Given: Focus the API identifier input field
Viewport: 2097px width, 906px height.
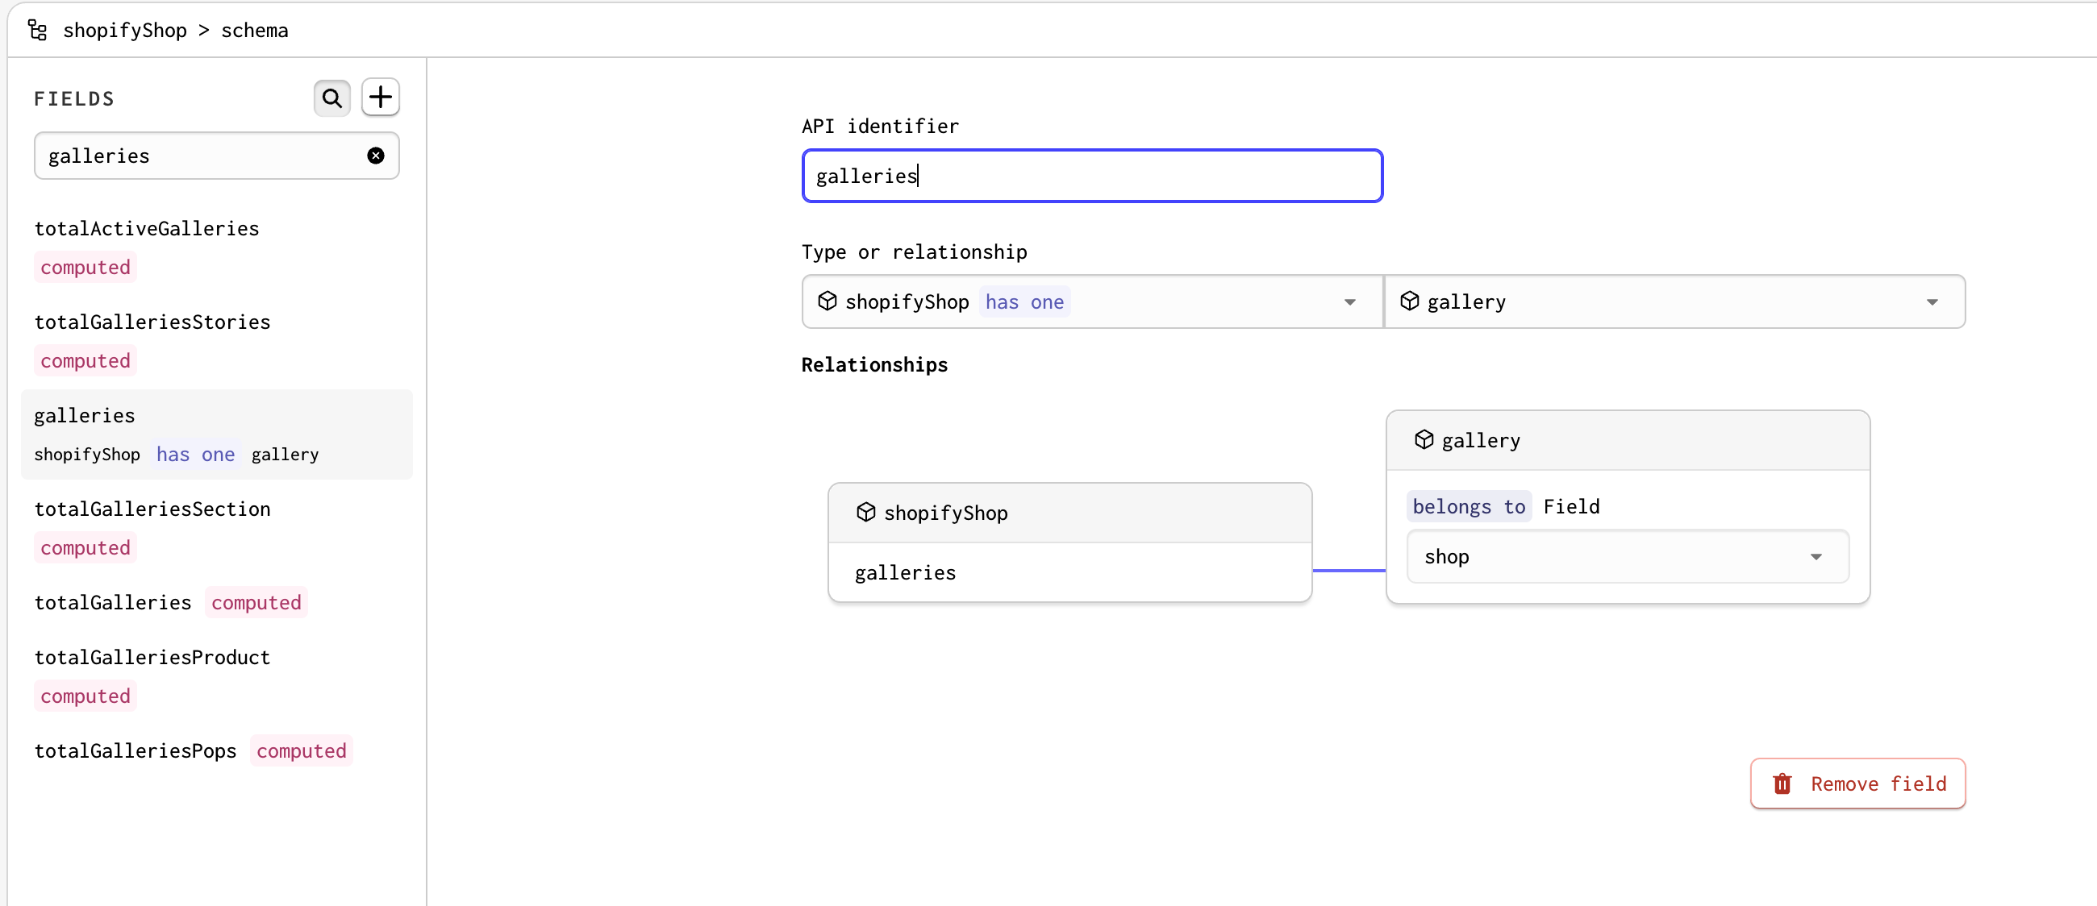Looking at the screenshot, I should click(x=1091, y=176).
